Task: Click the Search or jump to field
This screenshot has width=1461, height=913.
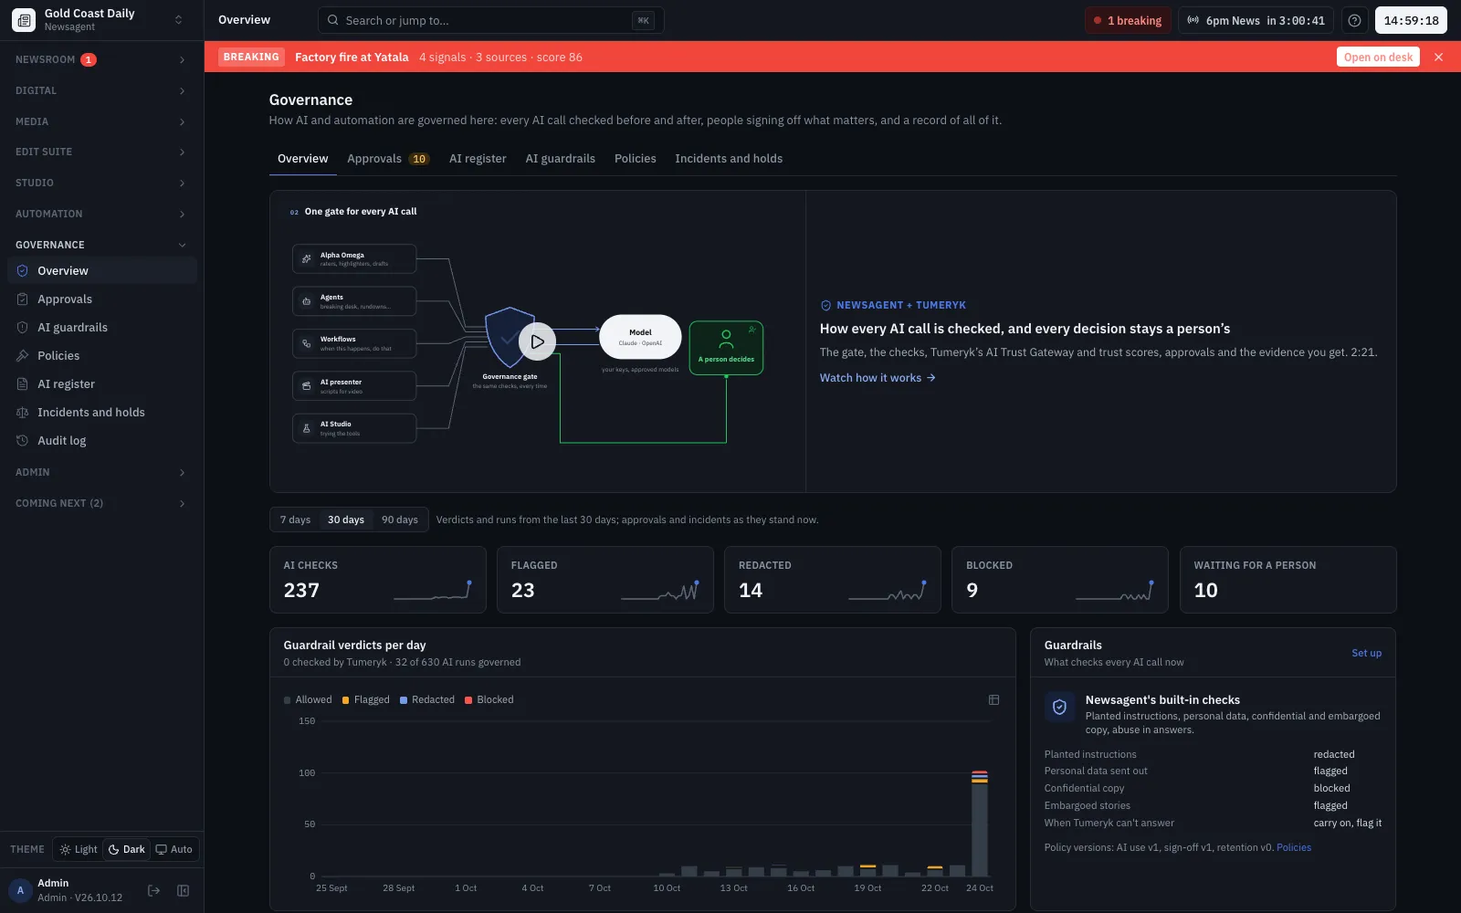Action: pos(490,20)
